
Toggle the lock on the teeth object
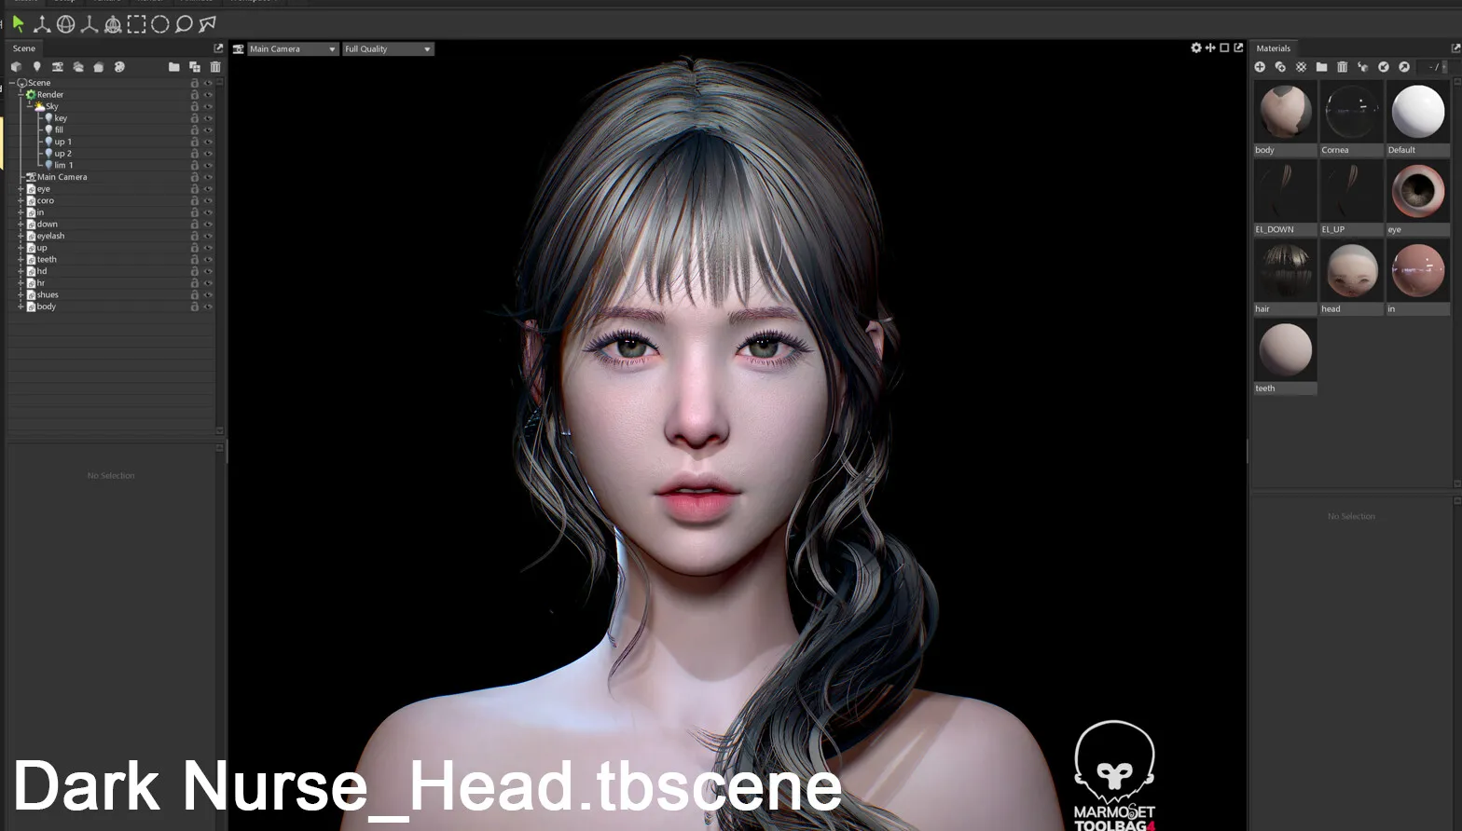tap(195, 260)
